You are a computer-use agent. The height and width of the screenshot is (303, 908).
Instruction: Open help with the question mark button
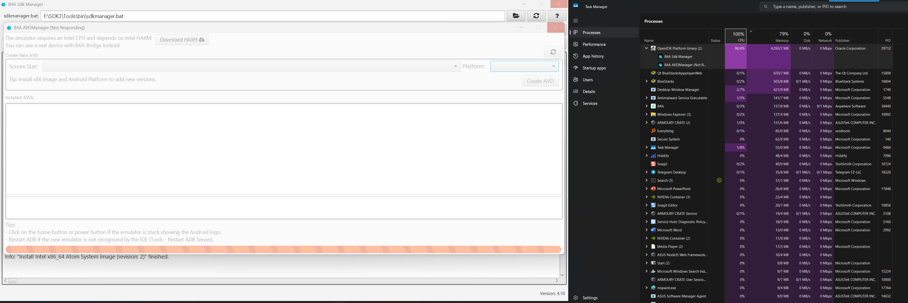(557, 16)
